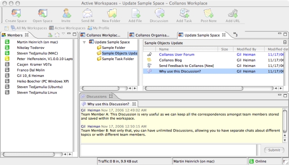Open My Profile
289x165 pixels.
(98, 28)
